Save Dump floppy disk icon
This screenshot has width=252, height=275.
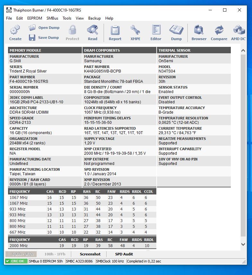pos(32,38)
